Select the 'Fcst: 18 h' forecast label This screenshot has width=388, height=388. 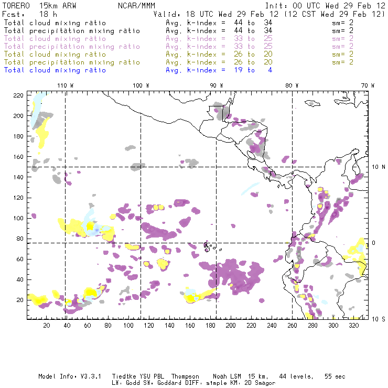pos(29,14)
